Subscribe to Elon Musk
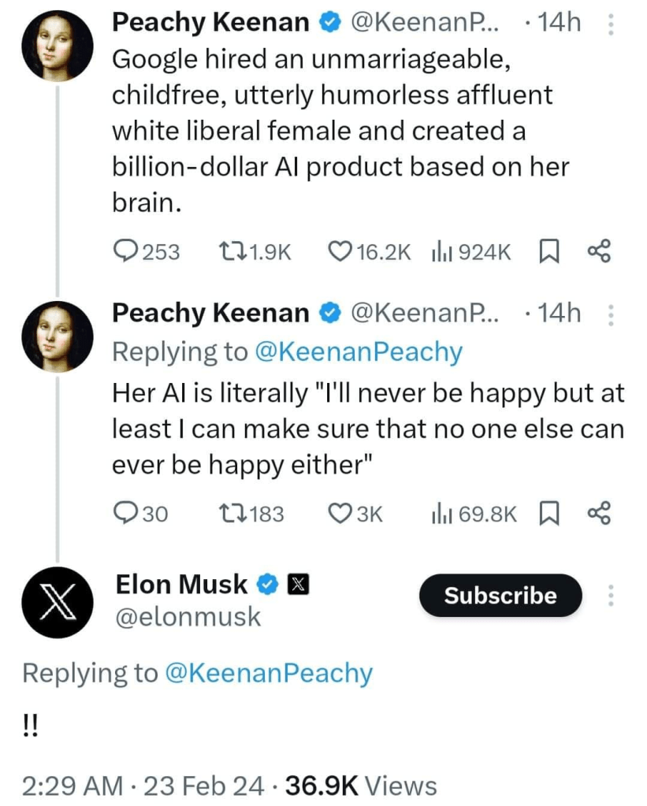647x806 pixels. tap(500, 596)
